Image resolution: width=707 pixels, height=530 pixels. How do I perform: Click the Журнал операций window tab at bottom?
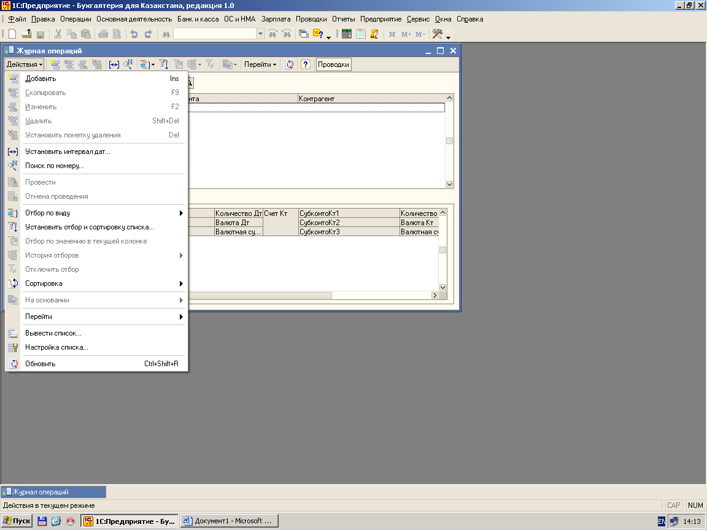point(53,492)
